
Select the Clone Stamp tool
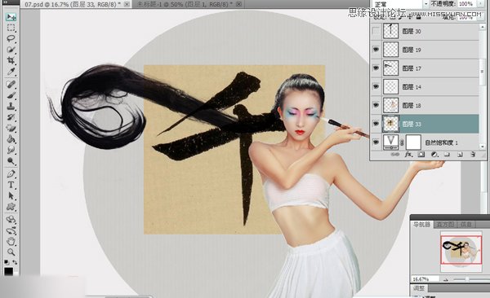tap(11, 107)
